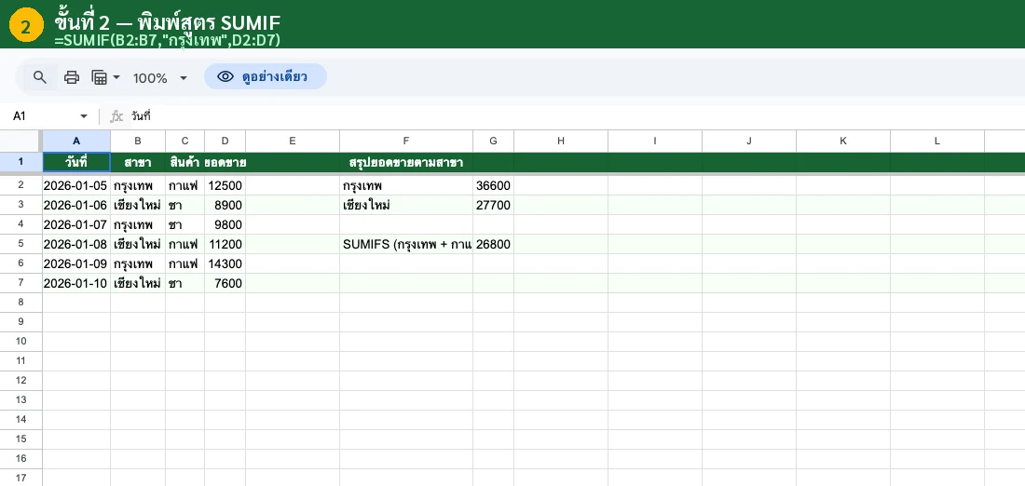Image resolution: width=1025 pixels, height=486 pixels.
Task: Click the search magnifier icon in toolbar
Action: [40, 77]
